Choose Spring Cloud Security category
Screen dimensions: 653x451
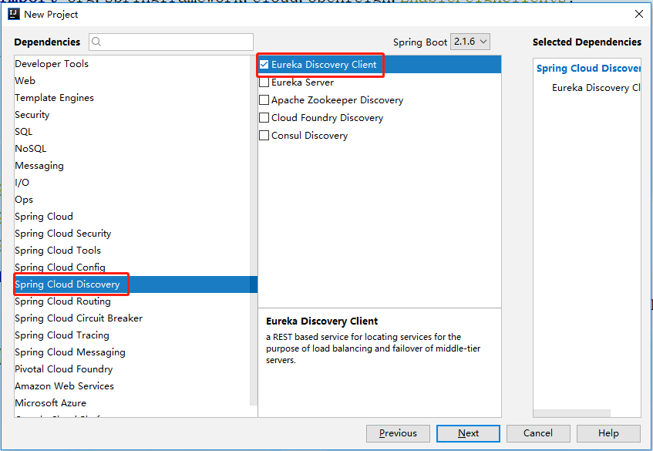pos(132,234)
